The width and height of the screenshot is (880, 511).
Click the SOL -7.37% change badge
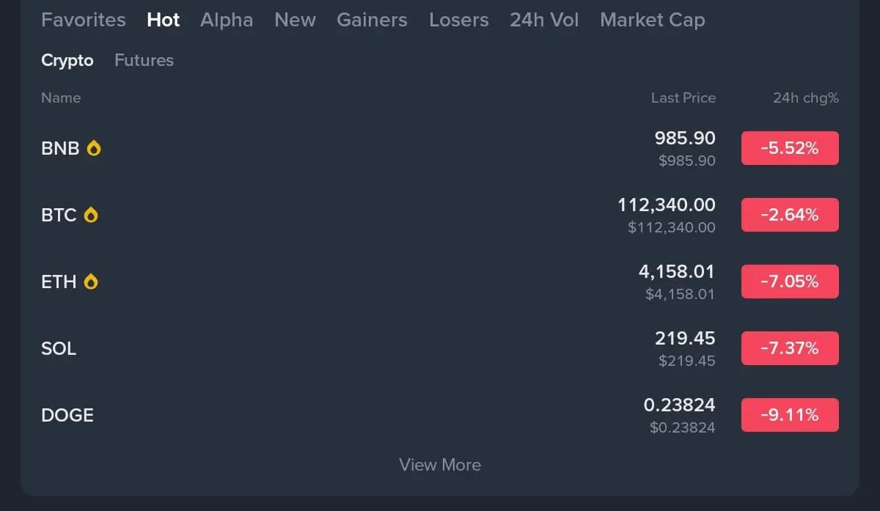coord(790,348)
